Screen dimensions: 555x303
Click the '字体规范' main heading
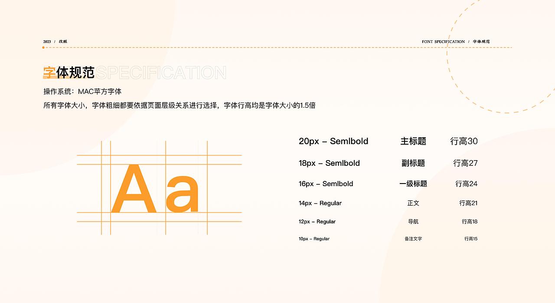[x=69, y=72]
